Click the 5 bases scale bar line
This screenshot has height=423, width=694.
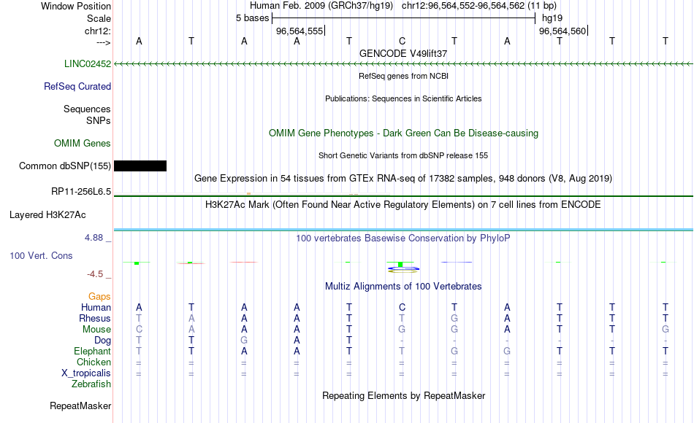pos(403,18)
